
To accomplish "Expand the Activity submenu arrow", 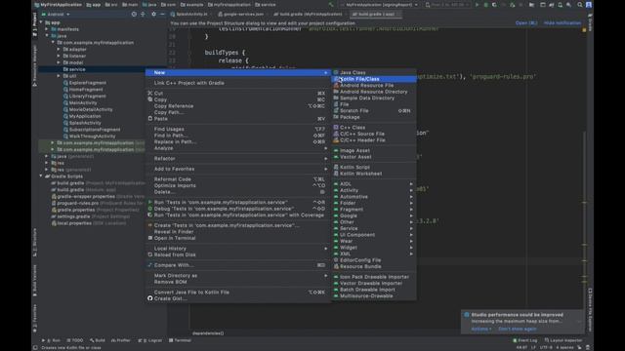I will coord(411,190).
